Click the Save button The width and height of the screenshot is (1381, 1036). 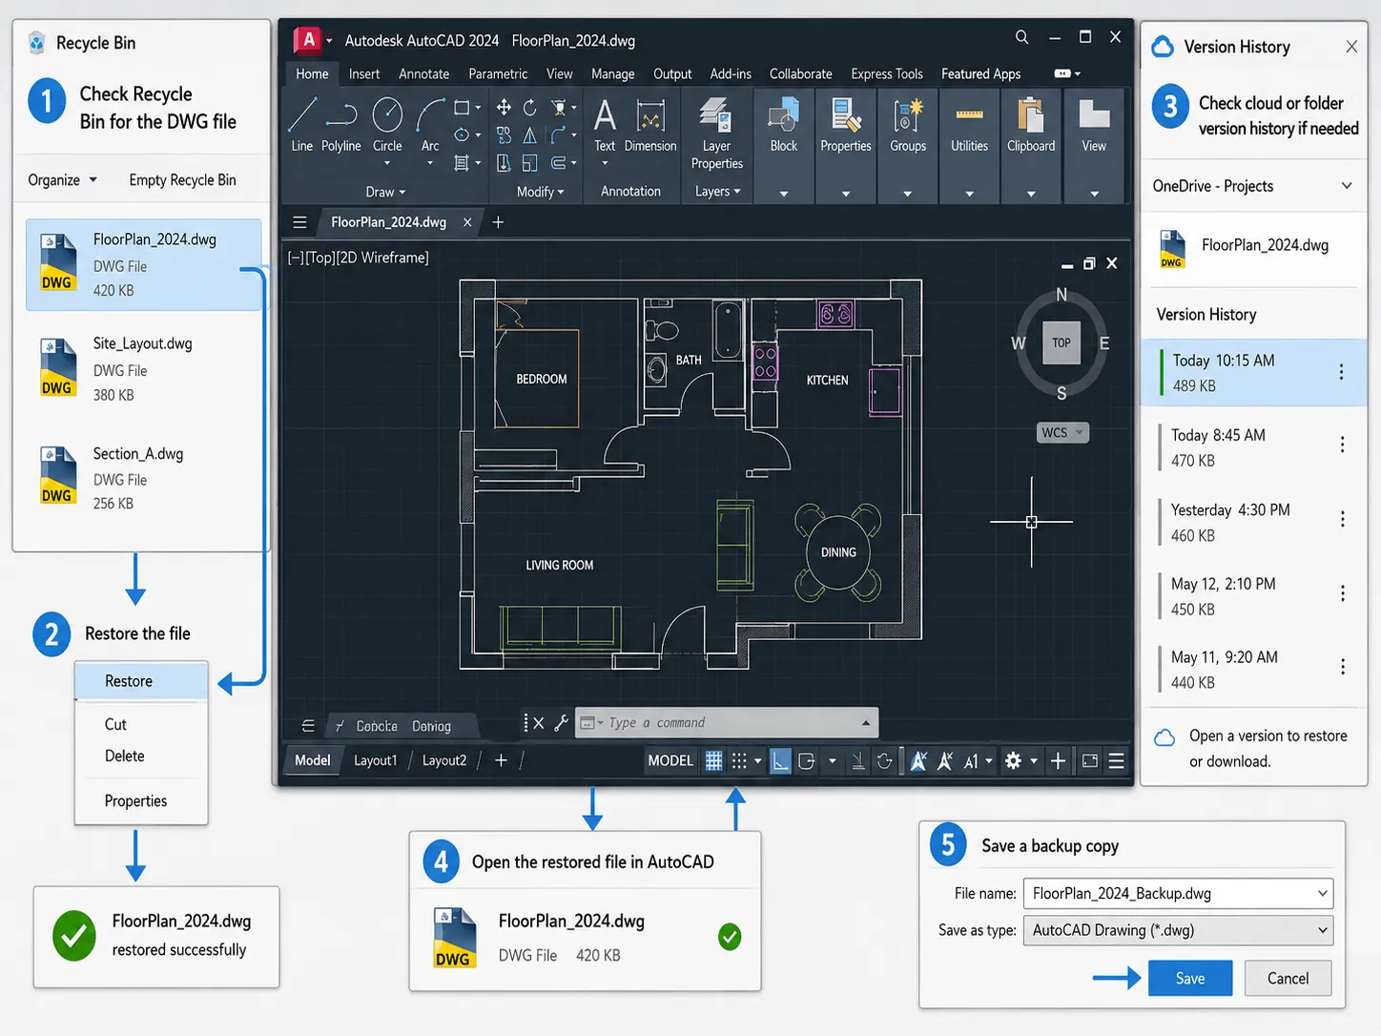(1190, 978)
